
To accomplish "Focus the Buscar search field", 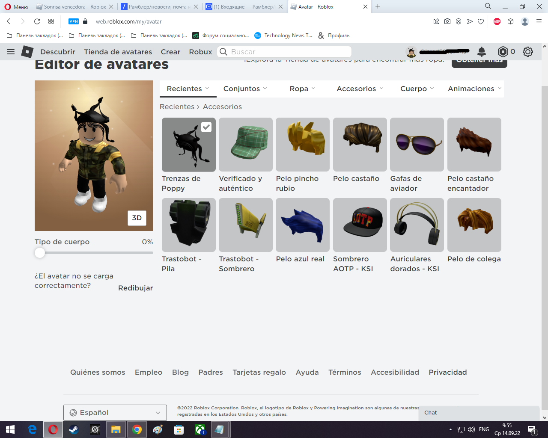I will (284, 52).
